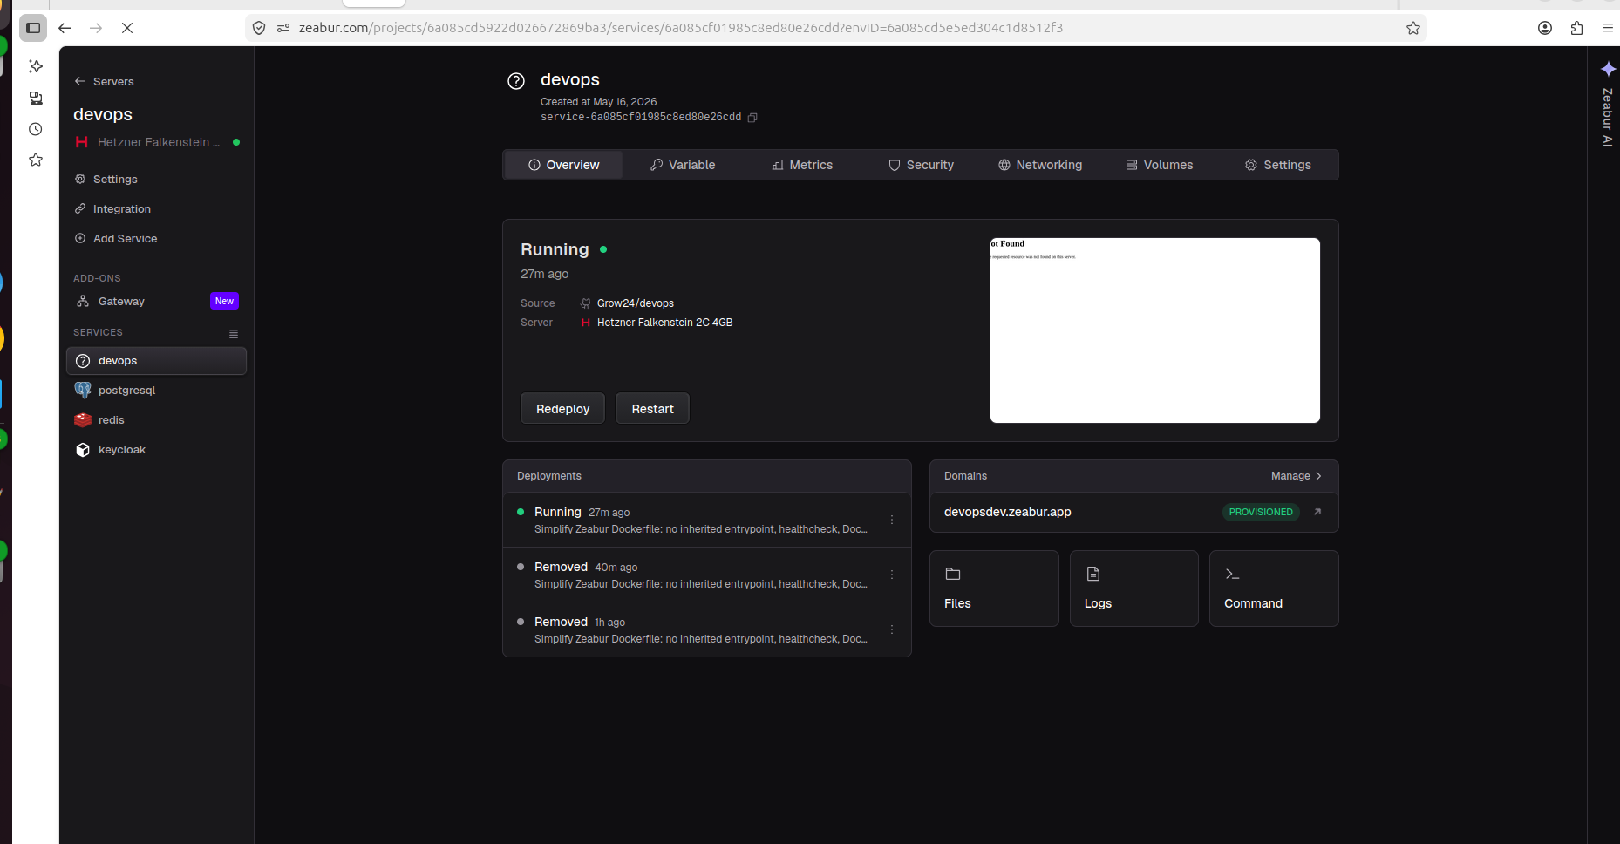This screenshot has width=1620, height=844.
Task: Click the Hetzner Falkenstein 2C 4GB server link
Action: click(x=664, y=323)
